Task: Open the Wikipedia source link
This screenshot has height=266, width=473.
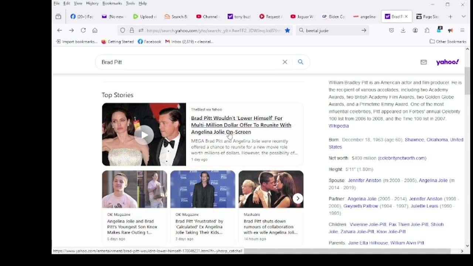Action: tap(338, 126)
